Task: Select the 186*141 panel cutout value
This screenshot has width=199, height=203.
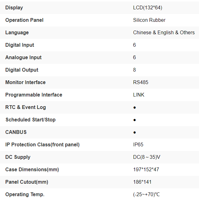Action: (142, 182)
